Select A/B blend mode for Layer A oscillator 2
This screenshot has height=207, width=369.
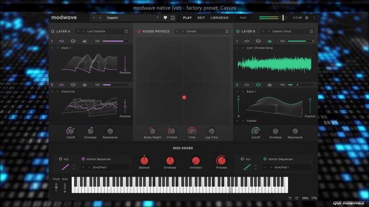(73, 85)
